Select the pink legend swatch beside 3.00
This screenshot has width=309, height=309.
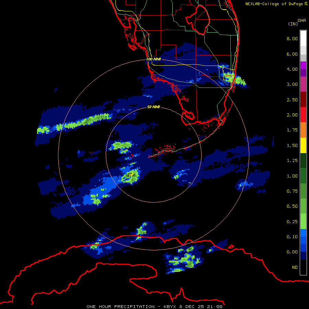[x=303, y=84]
